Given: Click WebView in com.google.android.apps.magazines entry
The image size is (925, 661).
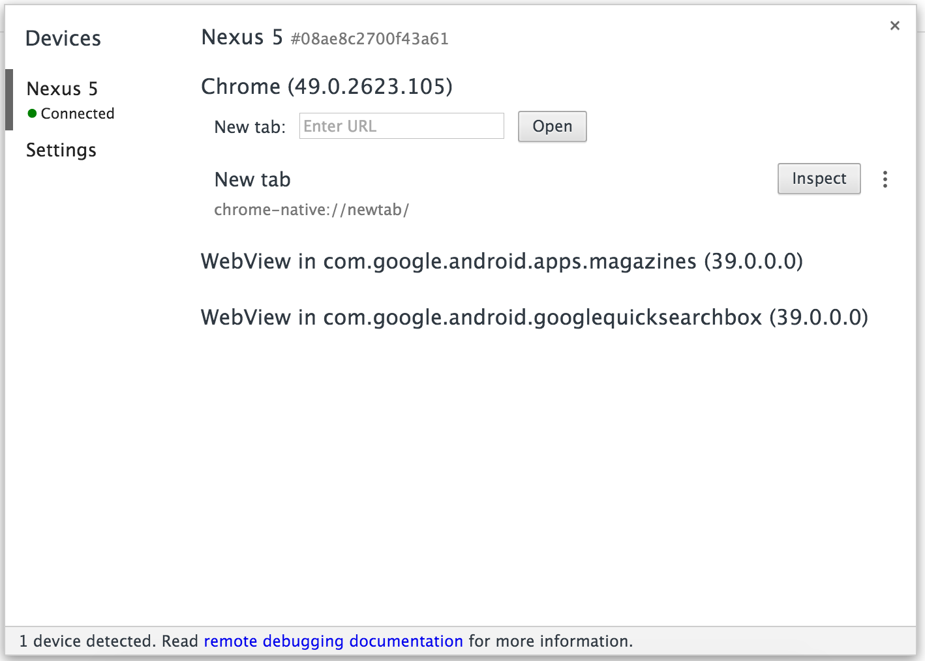Looking at the screenshot, I should pos(502,261).
